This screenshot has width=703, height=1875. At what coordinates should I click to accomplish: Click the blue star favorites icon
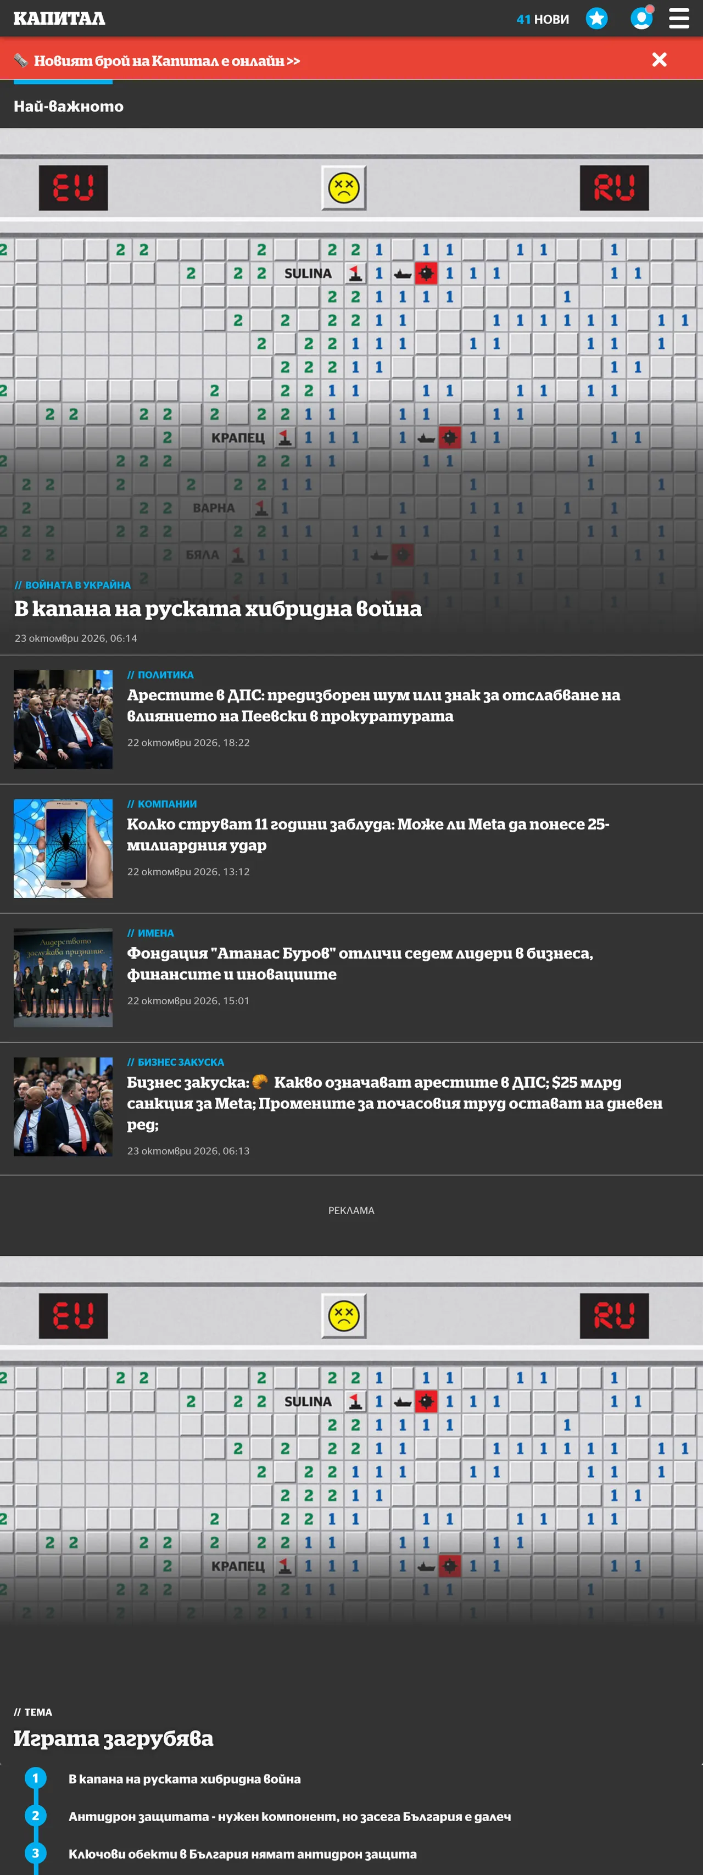click(597, 18)
